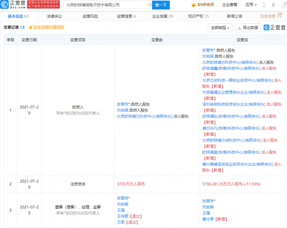Open the mobile app phone icon
Viewport: 287px width, 228px height.
click(x=263, y=5)
